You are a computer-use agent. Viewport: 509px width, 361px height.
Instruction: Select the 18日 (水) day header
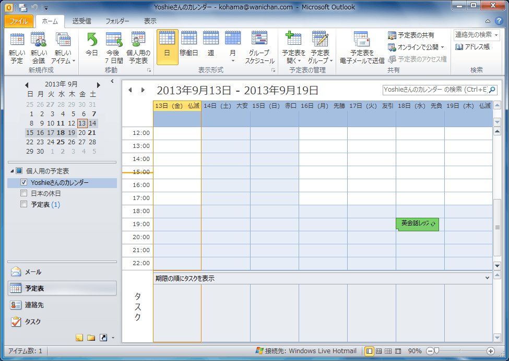pos(420,106)
